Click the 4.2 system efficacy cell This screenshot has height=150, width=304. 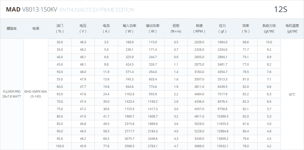coord(269,146)
